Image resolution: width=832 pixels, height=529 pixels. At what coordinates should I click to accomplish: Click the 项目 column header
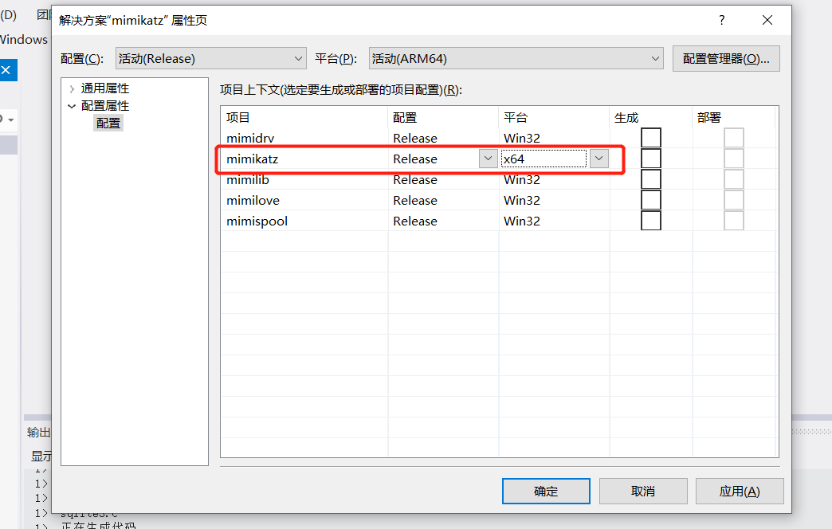click(x=304, y=117)
